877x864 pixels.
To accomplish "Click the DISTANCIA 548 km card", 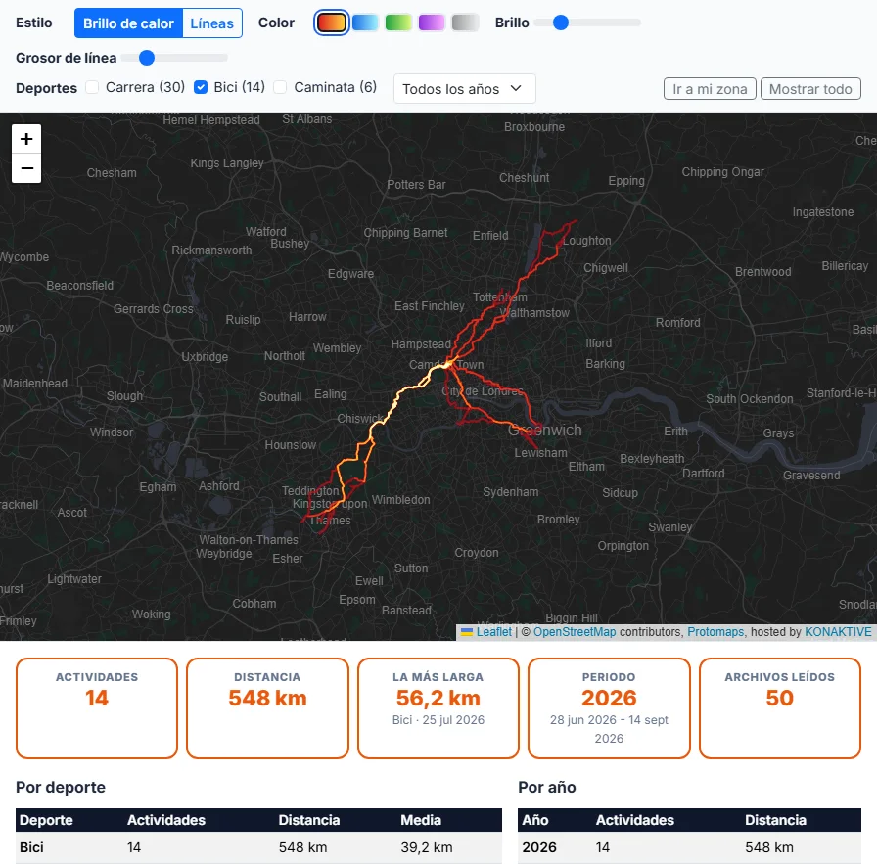I will (267, 708).
